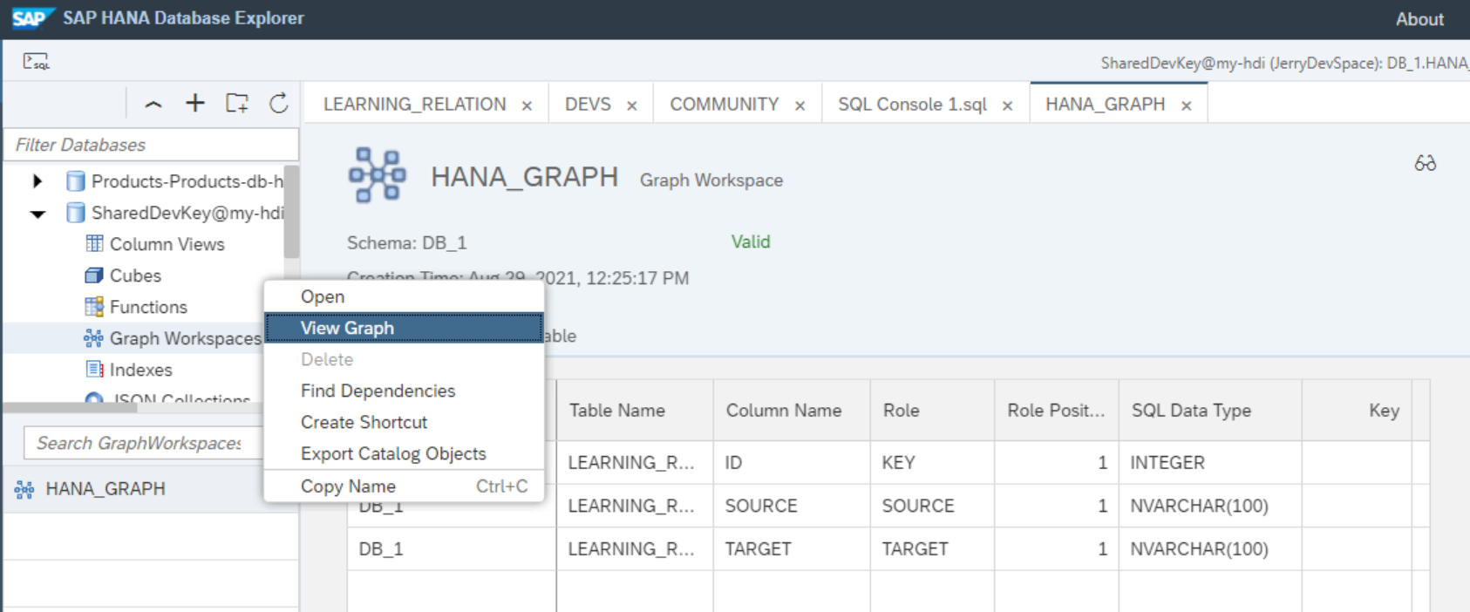The image size is (1470, 612).
Task: Click the glasses icon at right of HANA_GRAPH header
Action: [1425, 163]
